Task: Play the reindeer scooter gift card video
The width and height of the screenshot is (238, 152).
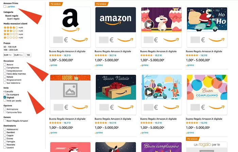Action: (148, 92)
